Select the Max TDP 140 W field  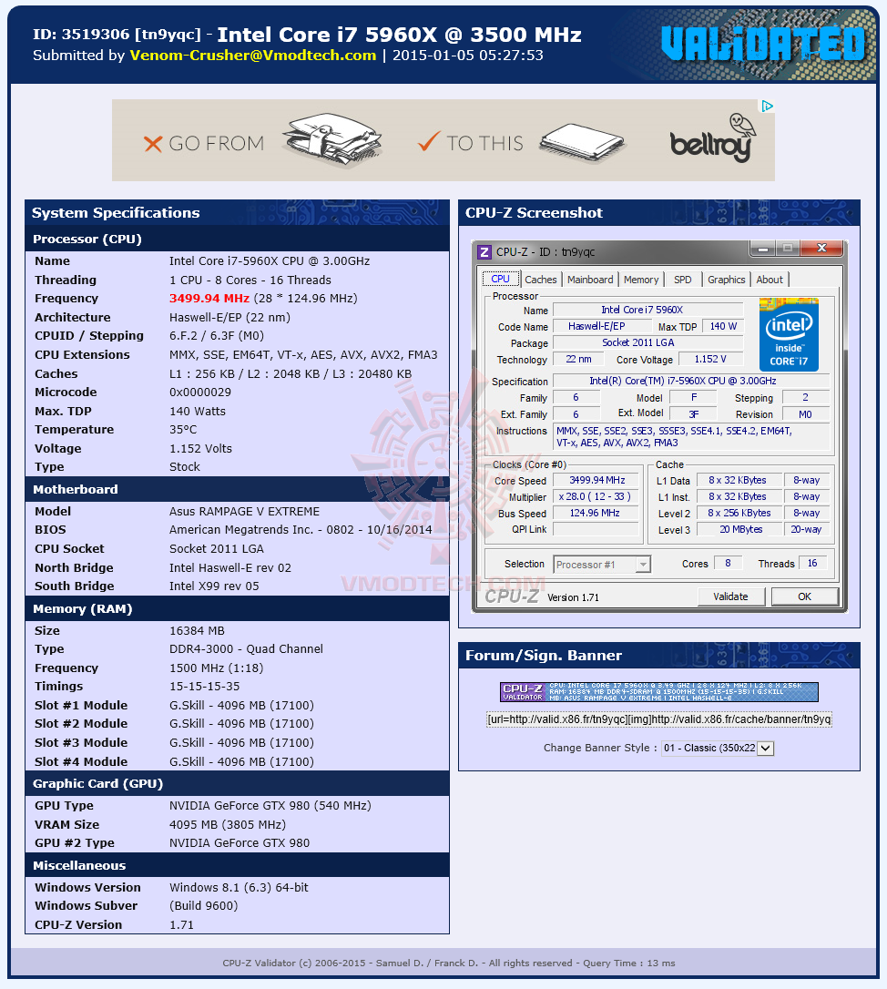(723, 327)
